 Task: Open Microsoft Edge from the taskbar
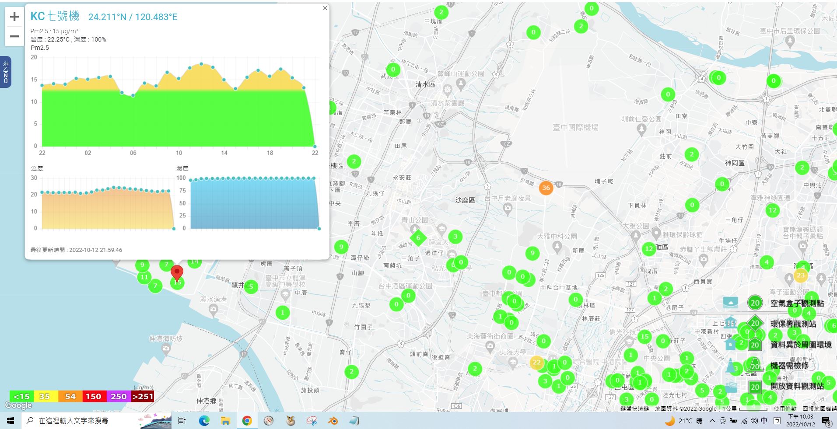(x=204, y=421)
